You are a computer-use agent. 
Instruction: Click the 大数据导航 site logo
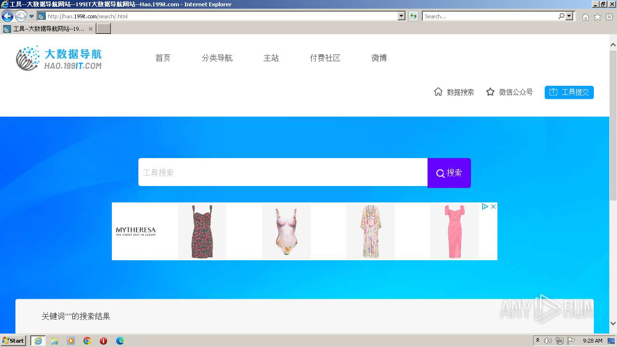(x=59, y=58)
